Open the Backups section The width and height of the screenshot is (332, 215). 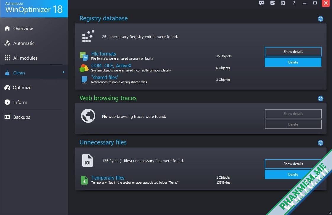pos(34,117)
